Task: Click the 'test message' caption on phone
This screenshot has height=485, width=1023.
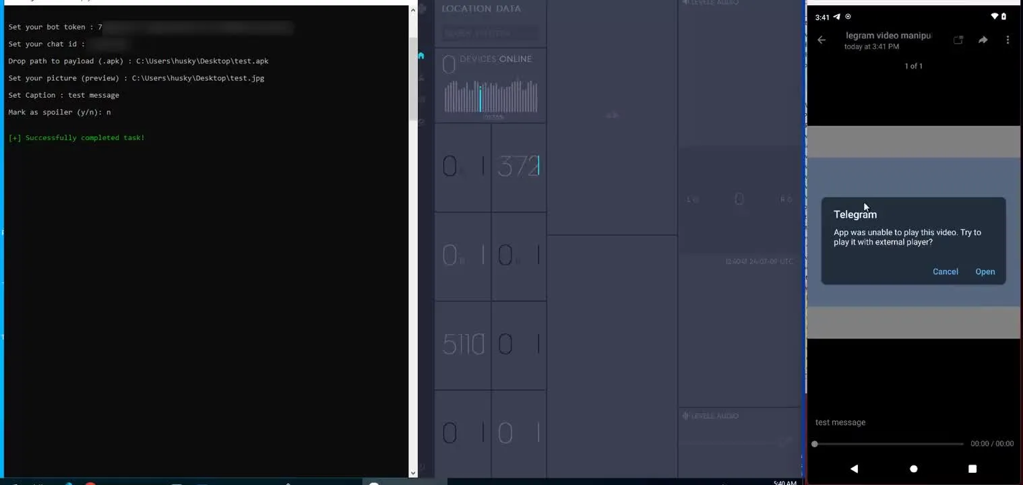Action: point(840,422)
